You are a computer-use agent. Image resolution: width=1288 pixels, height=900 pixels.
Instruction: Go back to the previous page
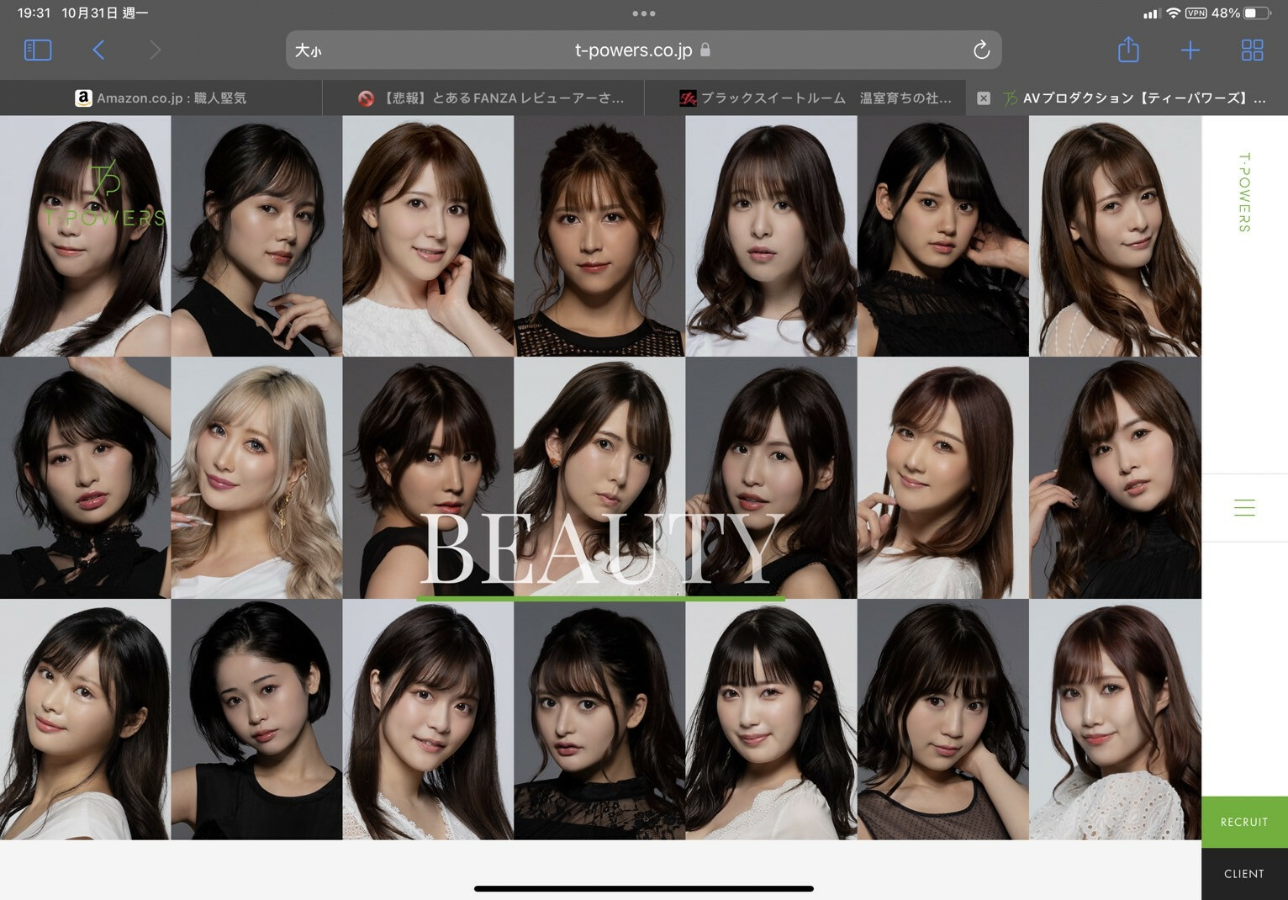click(98, 50)
